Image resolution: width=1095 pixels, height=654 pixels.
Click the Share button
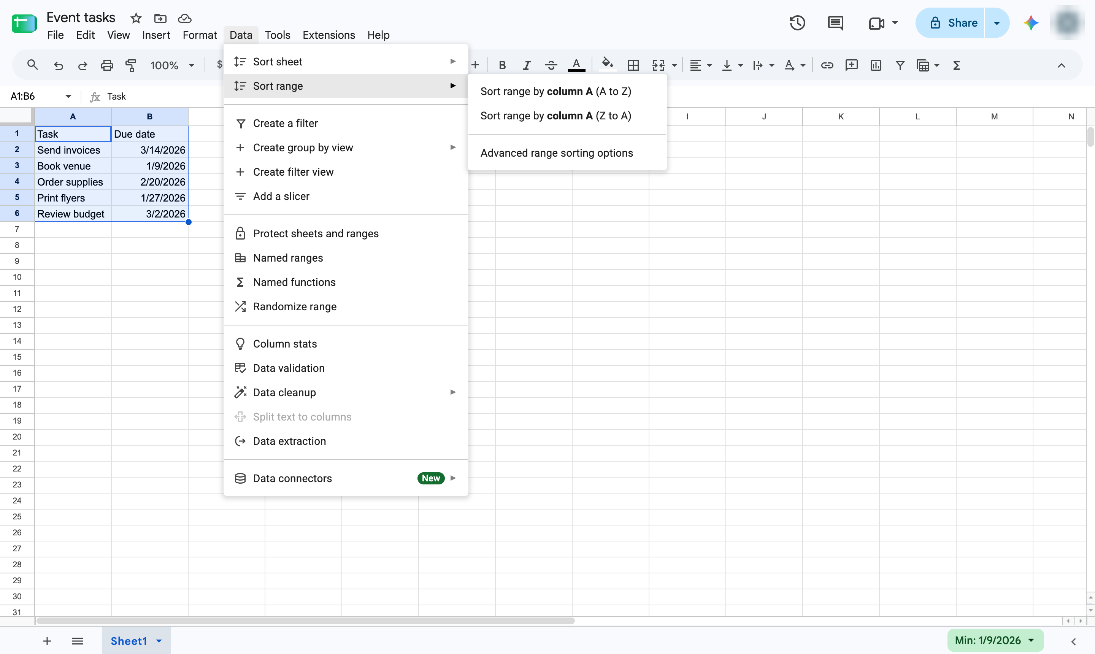[950, 23]
